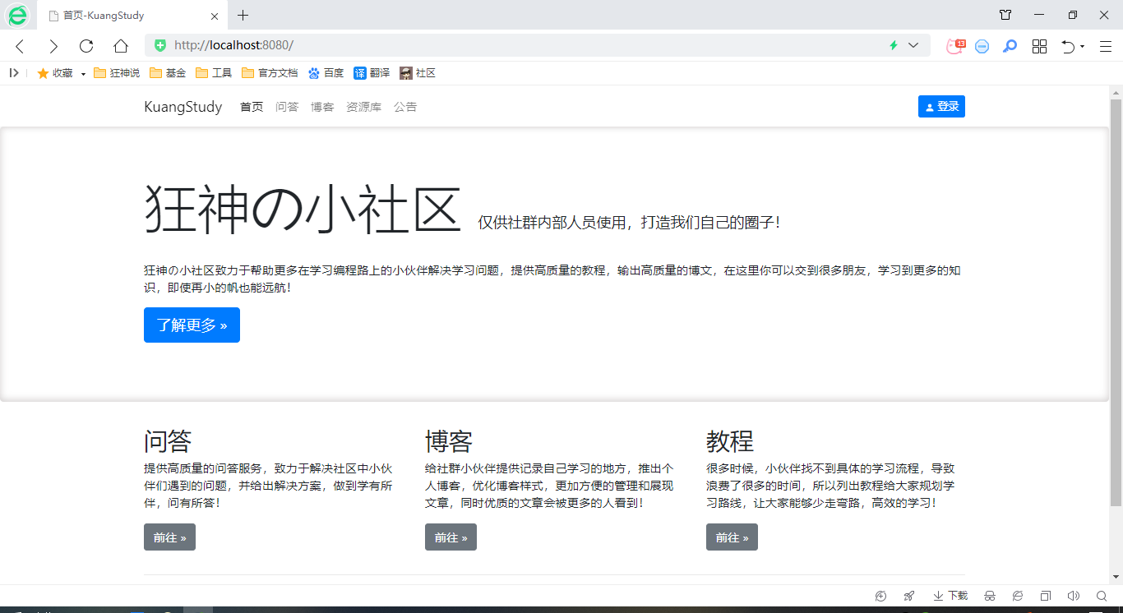Expand the undo closed tab dropdown arrow
This screenshot has width=1123, height=613.
[x=1082, y=46]
